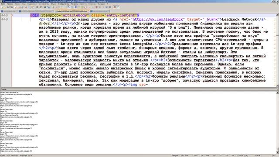
Task: Zoom in with the toolbar icon
Action: point(53,7)
